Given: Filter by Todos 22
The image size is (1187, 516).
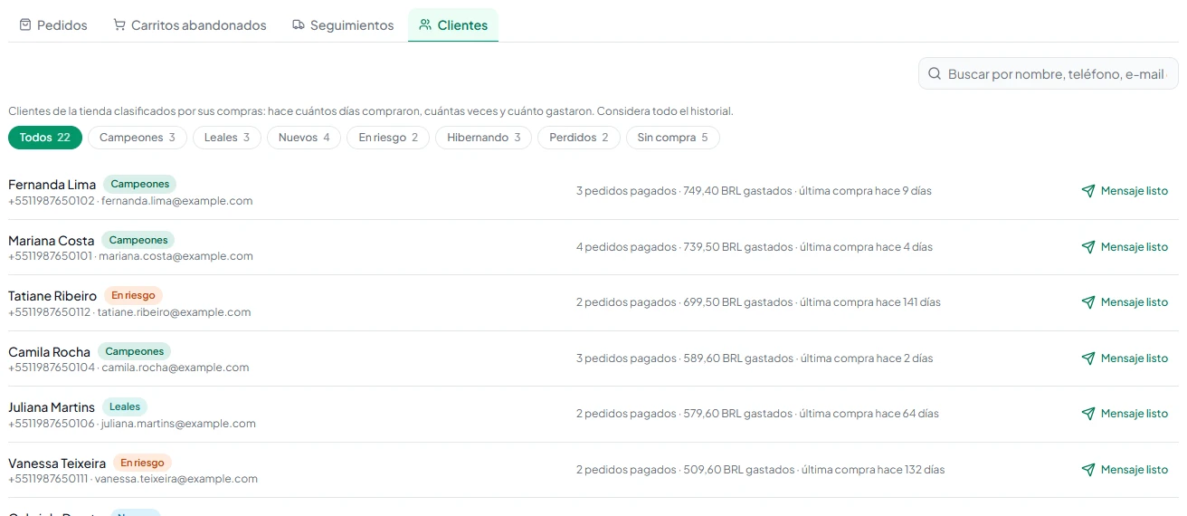Looking at the screenshot, I should (45, 138).
